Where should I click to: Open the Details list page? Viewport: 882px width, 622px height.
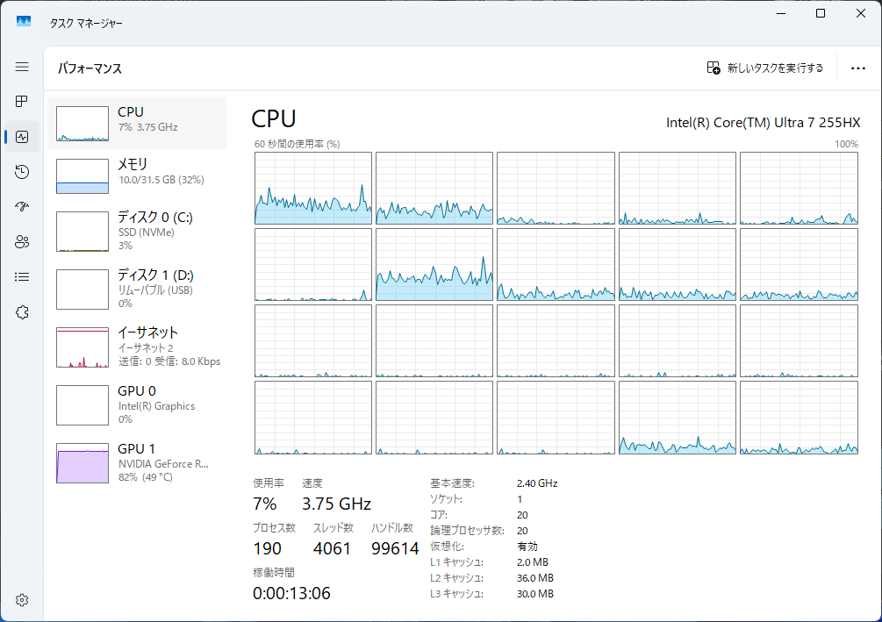coord(22,277)
